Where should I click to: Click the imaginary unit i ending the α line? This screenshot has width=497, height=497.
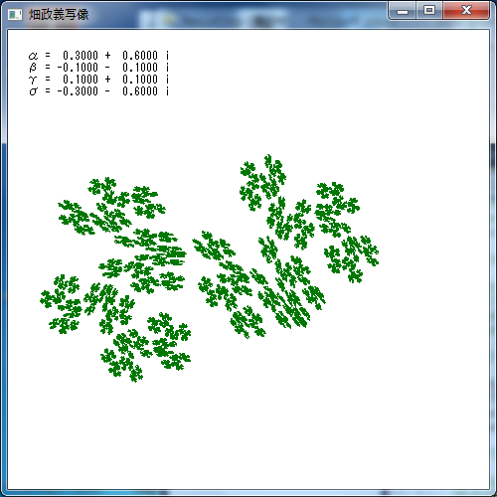click(167, 55)
